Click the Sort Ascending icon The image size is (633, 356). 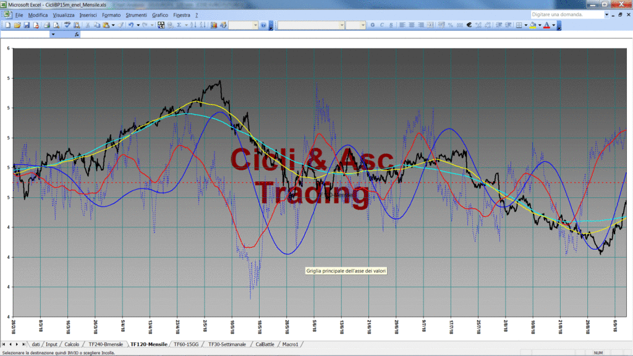tap(193, 25)
